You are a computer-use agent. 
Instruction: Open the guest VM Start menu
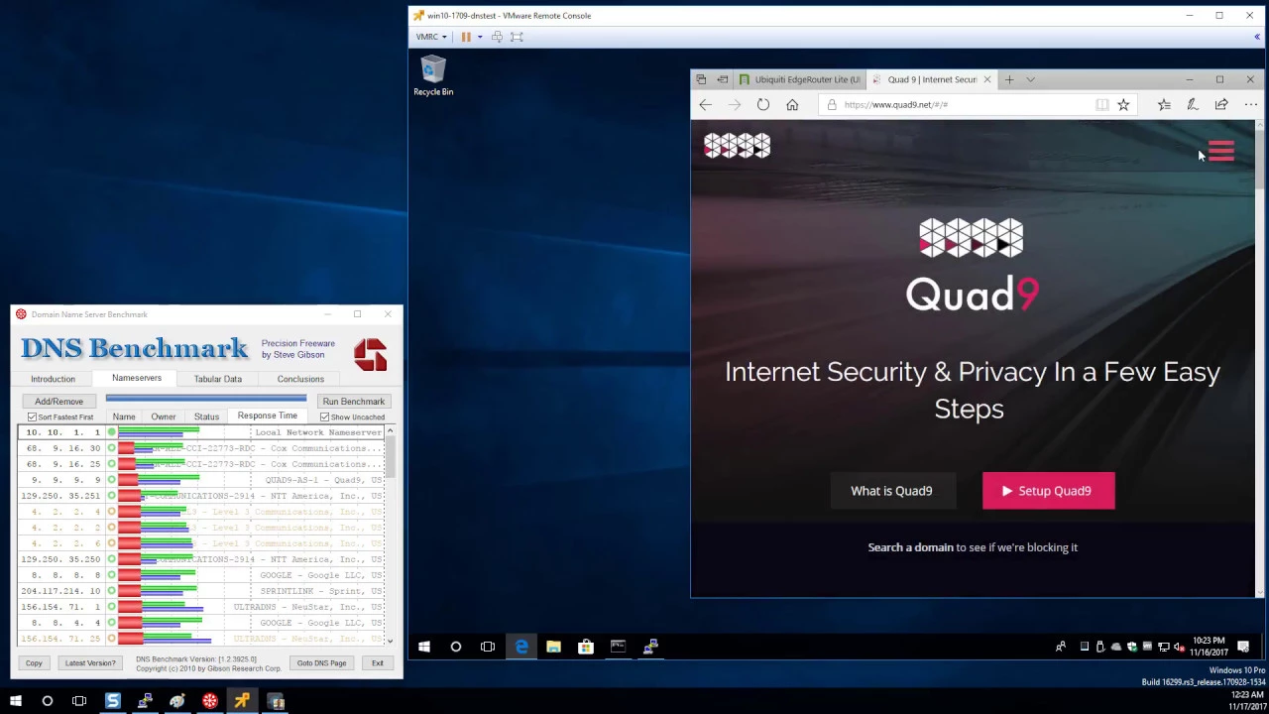[x=424, y=647]
